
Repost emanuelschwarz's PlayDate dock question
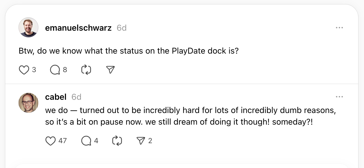pyautogui.click(x=86, y=70)
